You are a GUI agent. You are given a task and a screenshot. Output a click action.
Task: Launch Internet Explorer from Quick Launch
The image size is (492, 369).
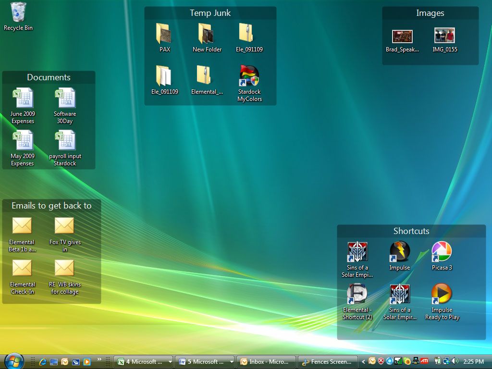(x=42, y=361)
